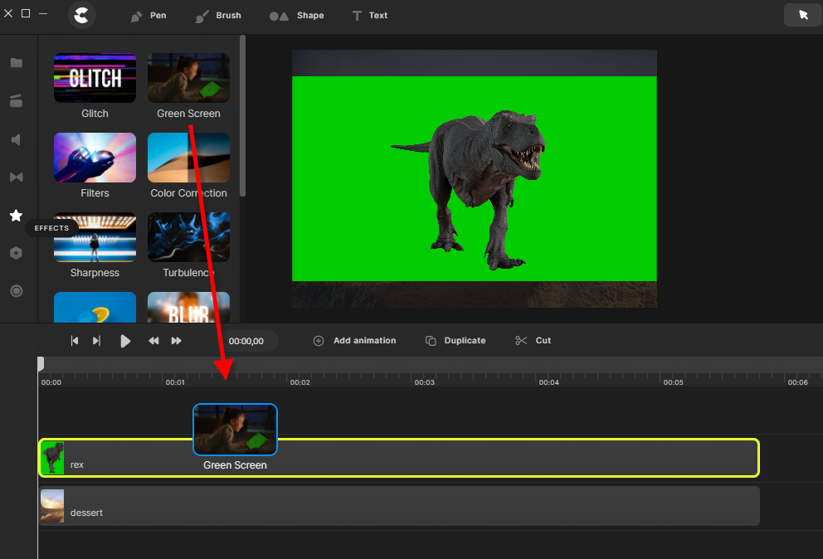Select the Brush tool
The height and width of the screenshot is (559, 823).
(x=218, y=16)
